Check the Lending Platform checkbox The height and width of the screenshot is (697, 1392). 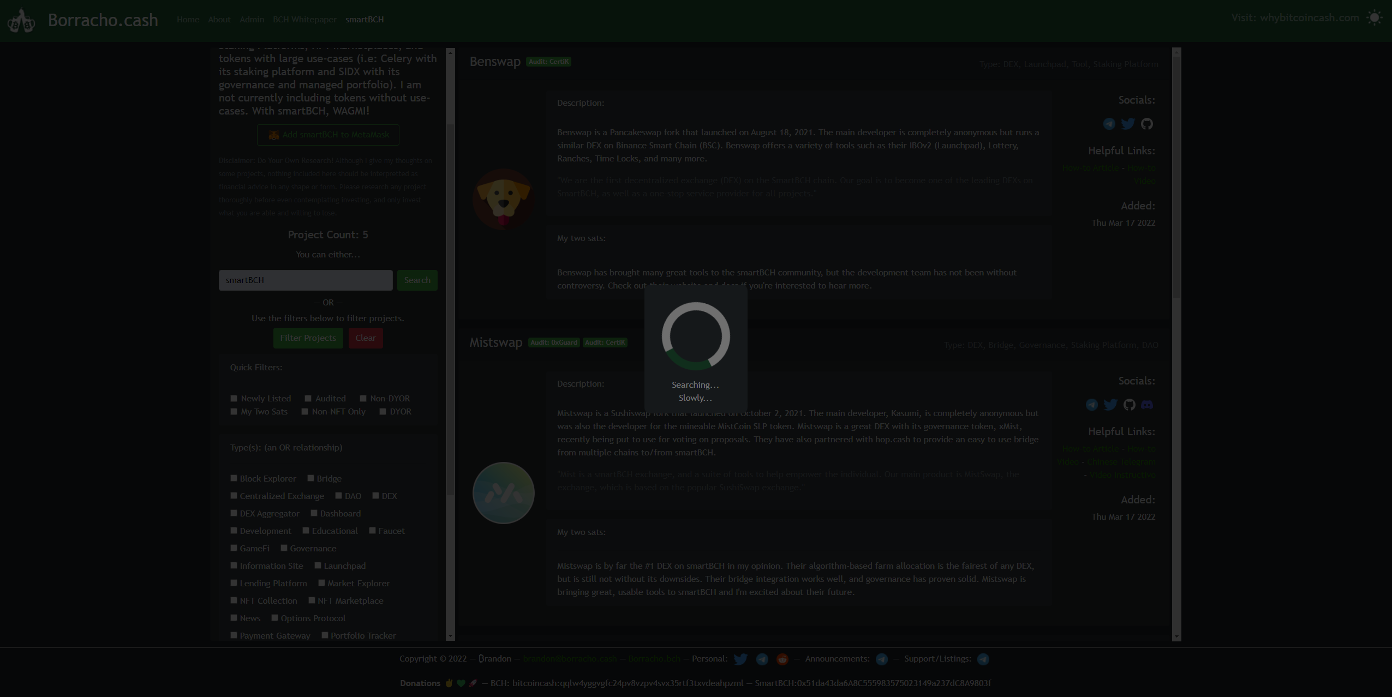(x=234, y=582)
